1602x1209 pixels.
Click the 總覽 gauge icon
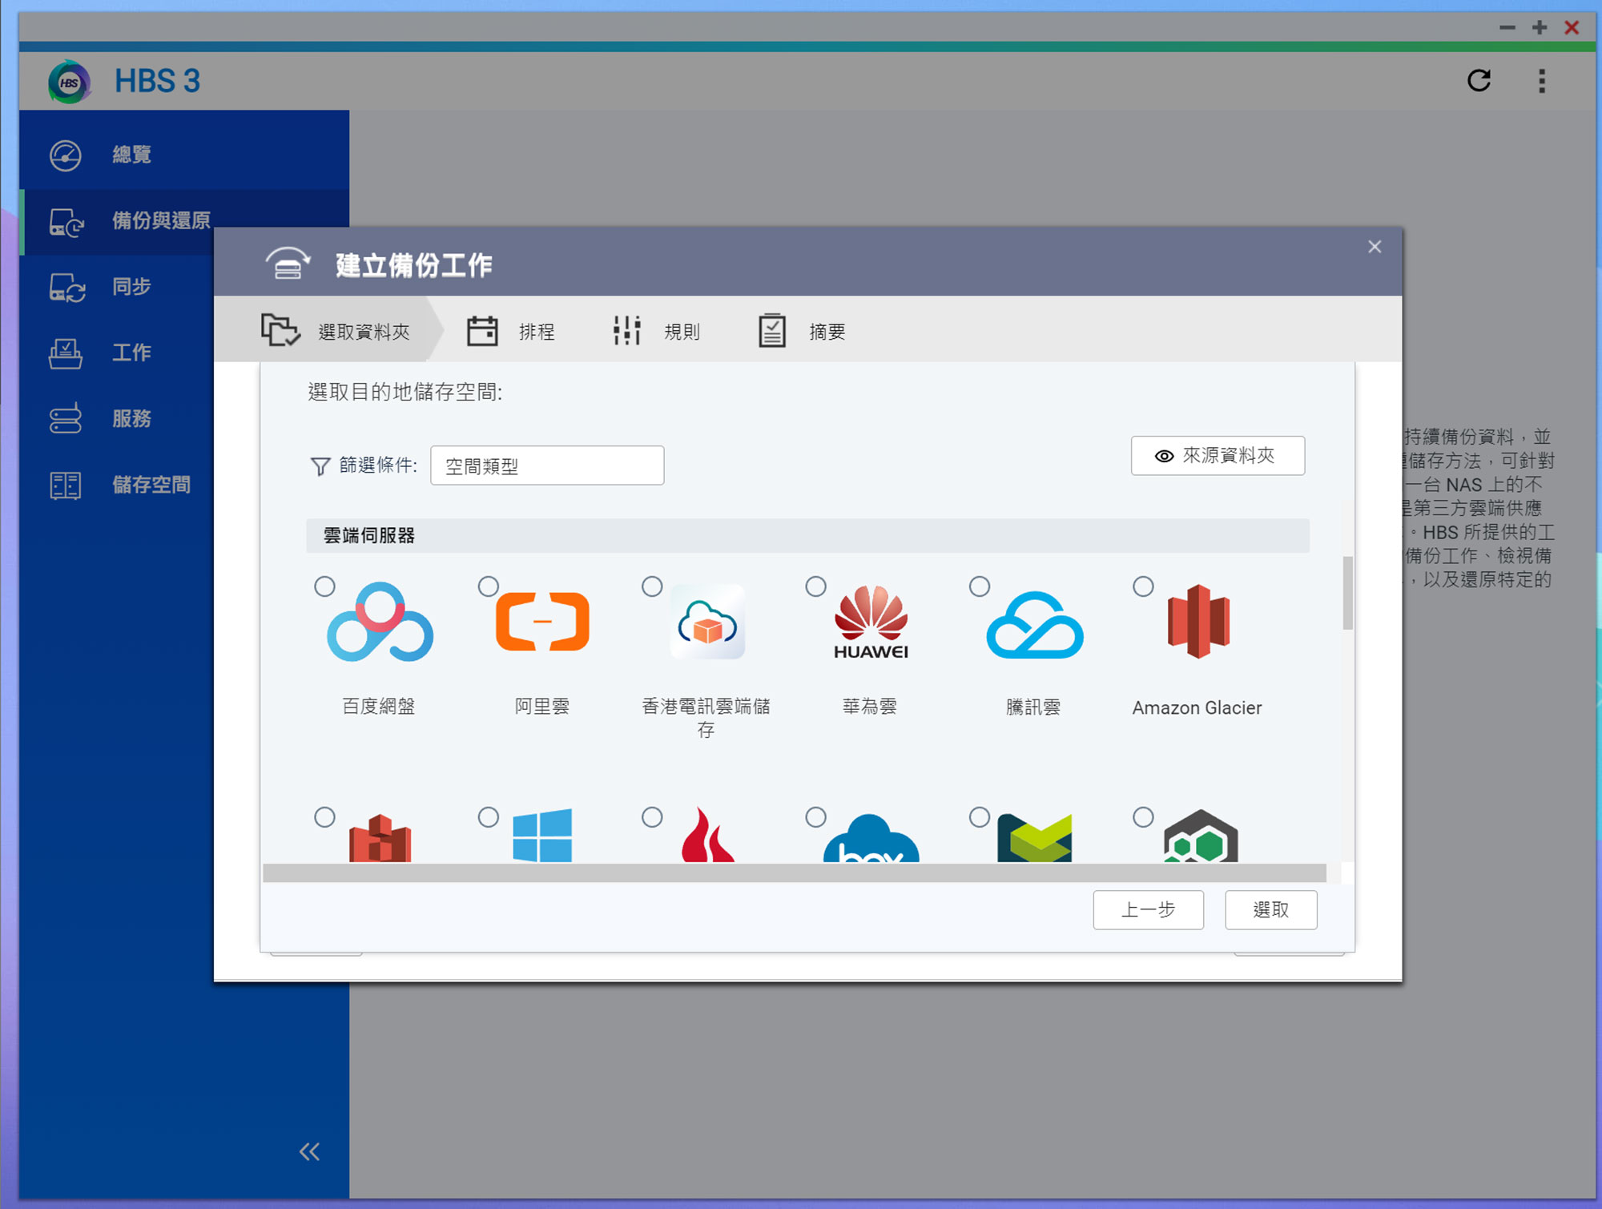pos(66,155)
